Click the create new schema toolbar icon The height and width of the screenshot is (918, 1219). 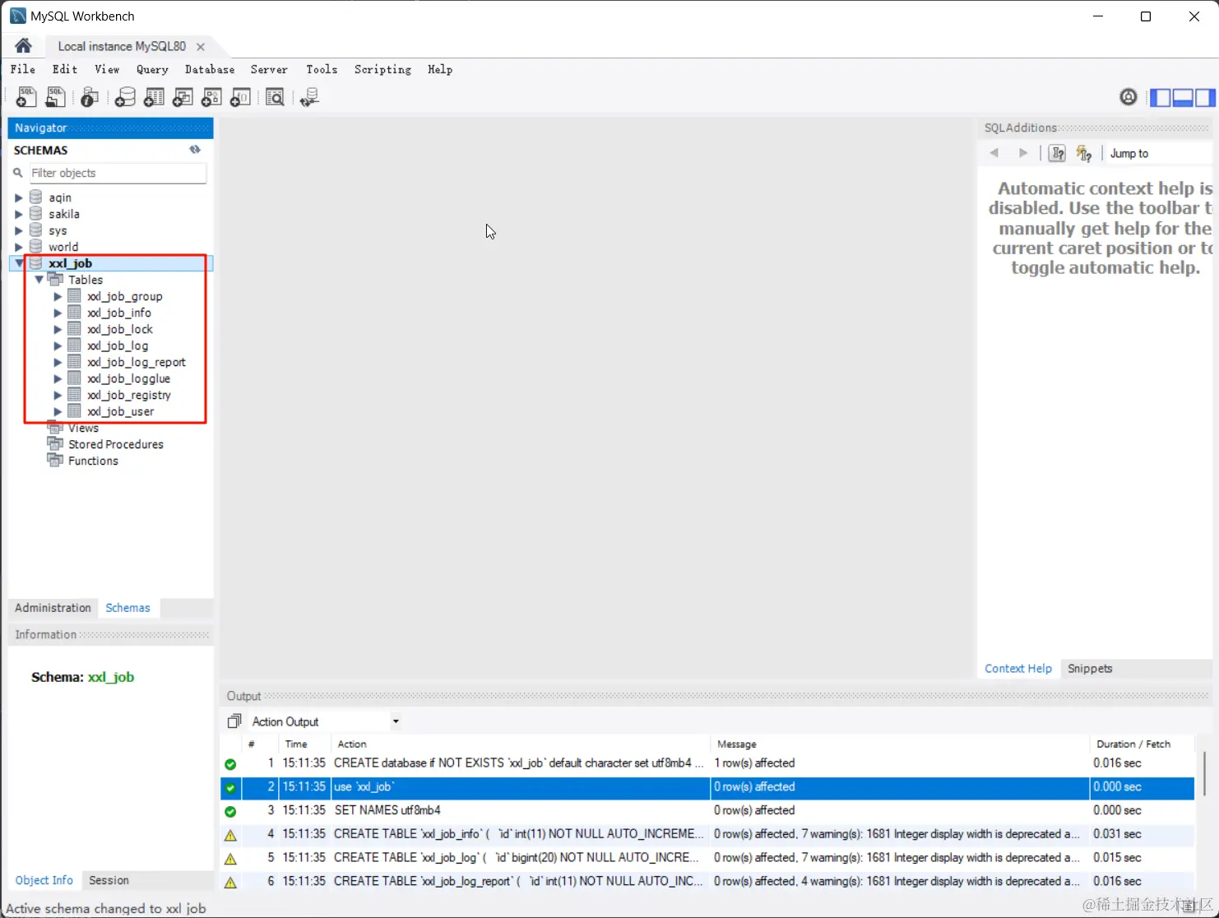pyautogui.click(x=125, y=97)
